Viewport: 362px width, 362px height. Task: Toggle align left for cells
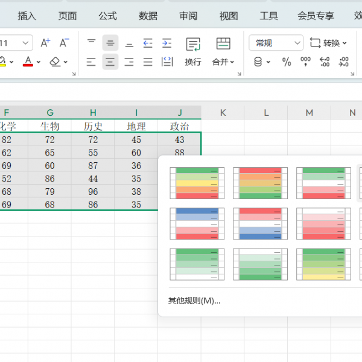(x=91, y=62)
